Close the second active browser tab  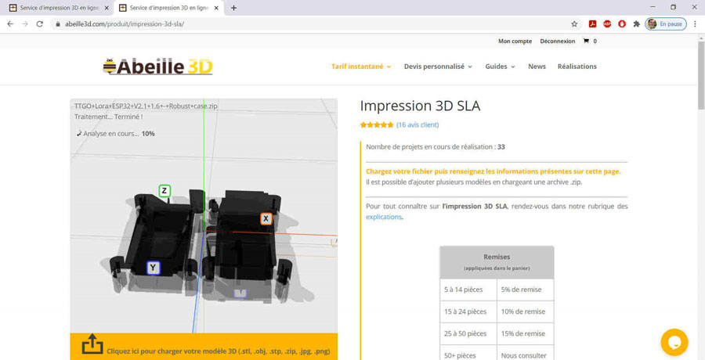coord(216,8)
